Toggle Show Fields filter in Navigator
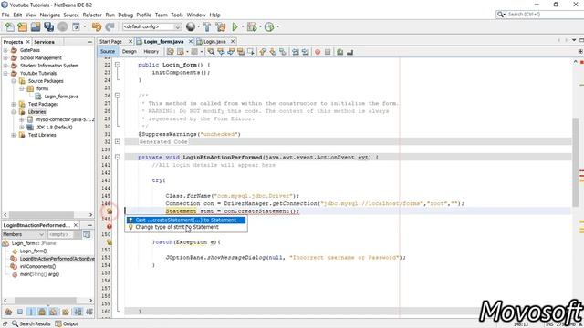This screenshot has width=584, height=328. [20, 312]
